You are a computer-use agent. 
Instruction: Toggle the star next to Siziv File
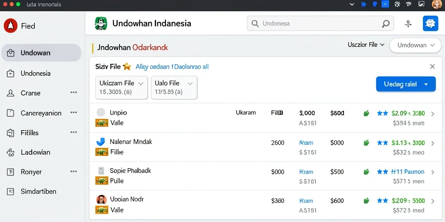pos(127,66)
